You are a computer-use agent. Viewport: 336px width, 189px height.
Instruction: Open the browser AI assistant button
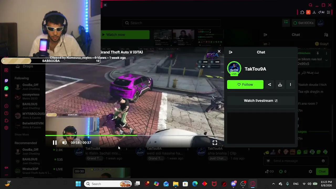tap(321, 12)
